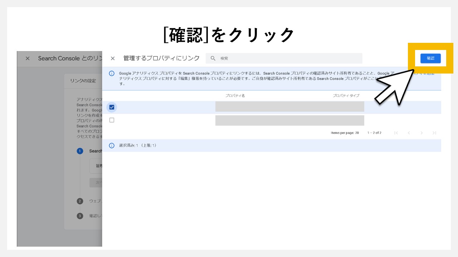Select the first property name row
The height and width of the screenshot is (257, 458).
click(x=289, y=107)
